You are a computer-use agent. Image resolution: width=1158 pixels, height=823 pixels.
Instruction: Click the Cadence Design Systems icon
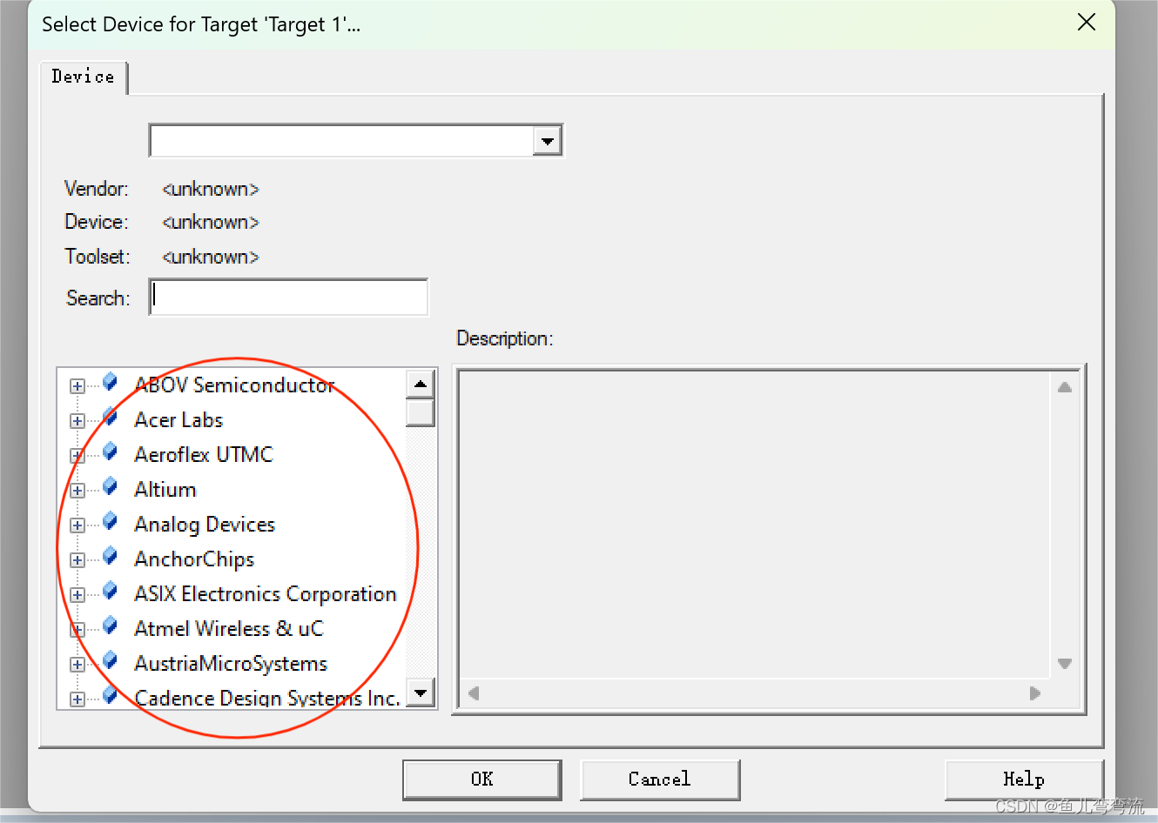click(x=111, y=695)
